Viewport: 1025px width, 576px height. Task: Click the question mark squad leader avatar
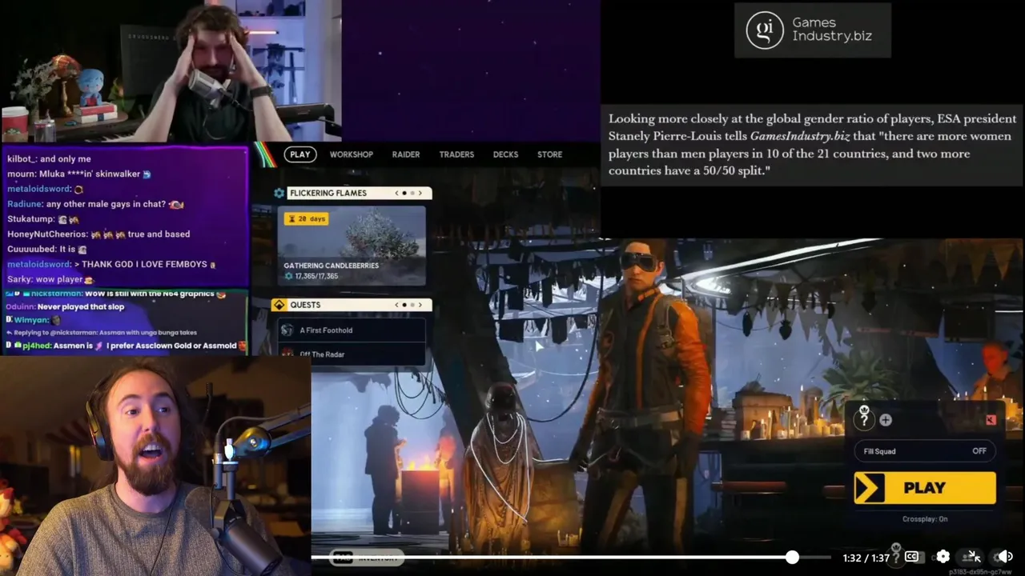(x=864, y=419)
